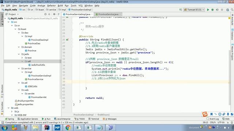Click the build project icon left of Tomcat
The height and width of the screenshot is (131, 234).
[181, 10]
